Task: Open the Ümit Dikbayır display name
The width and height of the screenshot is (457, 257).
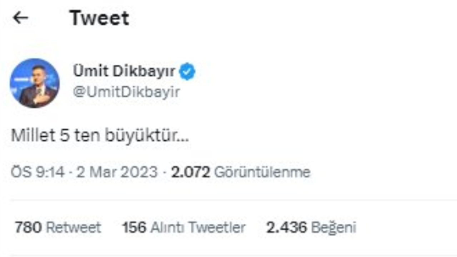Action: click(x=124, y=71)
